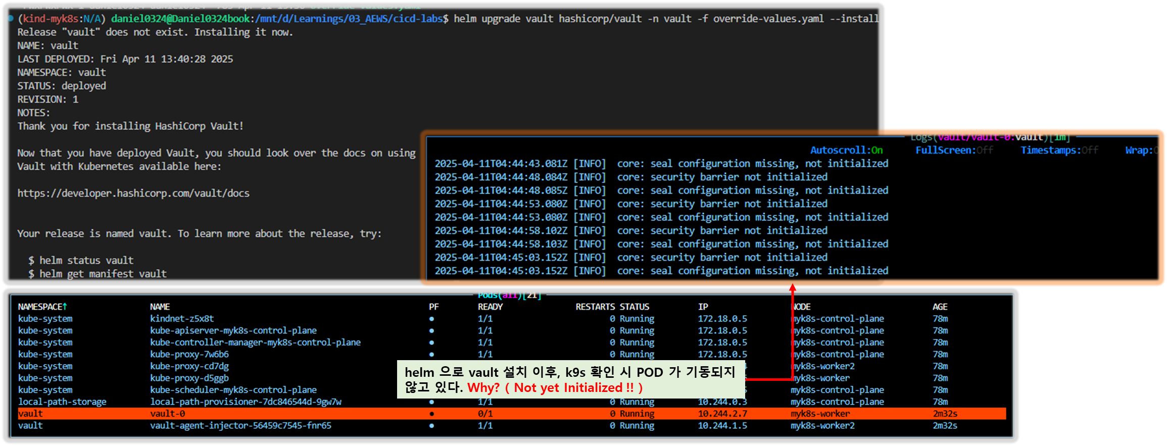
Task: Click the IP address 10.244.0.3
Action: click(722, 402)
